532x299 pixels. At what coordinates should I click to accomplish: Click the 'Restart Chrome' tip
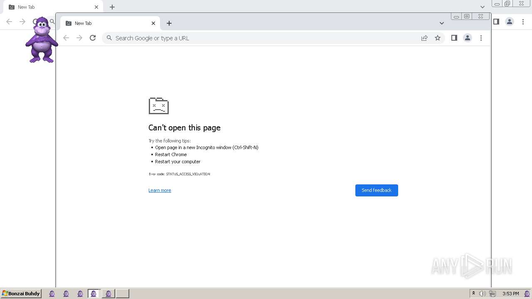point(171,154)
